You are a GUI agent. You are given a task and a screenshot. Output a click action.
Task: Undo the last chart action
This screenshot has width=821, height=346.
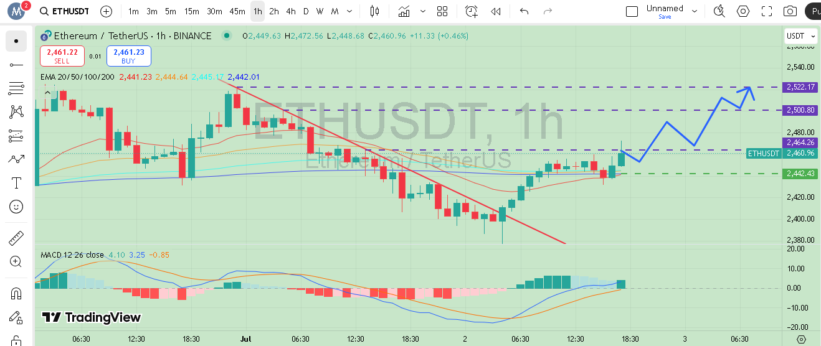click(x=524, y=11)
